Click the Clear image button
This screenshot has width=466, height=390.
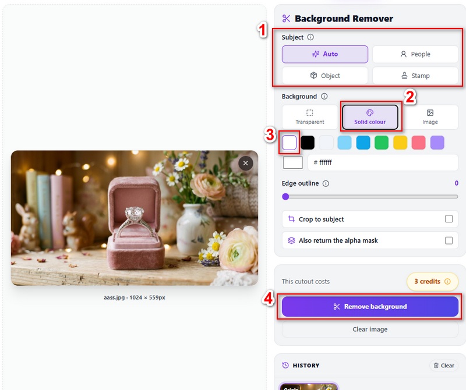370,329
